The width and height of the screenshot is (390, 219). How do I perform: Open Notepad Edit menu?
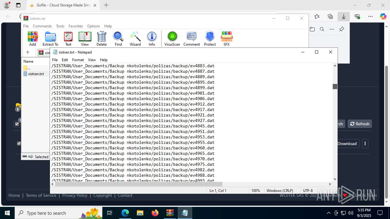point(65,60)
